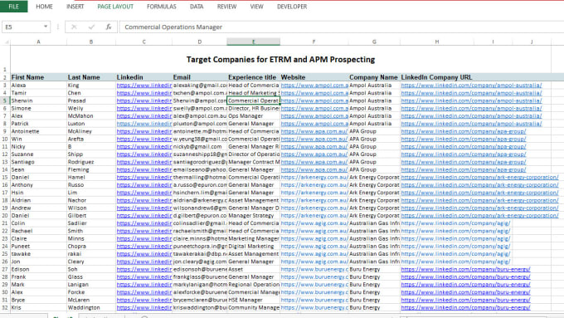The width and height of the screenshot is (564, 318).
Task: Open the FORMULAS ribbon tab
Action: (x=162, y=7)
